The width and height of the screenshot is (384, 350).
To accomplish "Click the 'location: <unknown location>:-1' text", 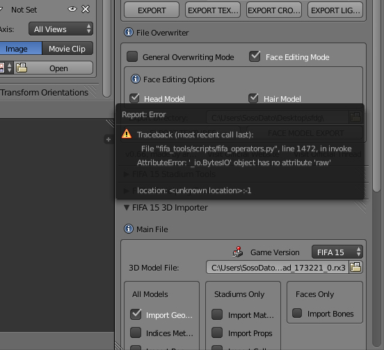I will [x=194, y=190].
